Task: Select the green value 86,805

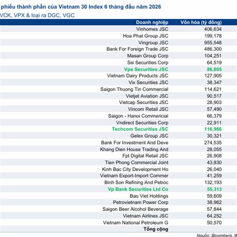Action: click(214, 70)
